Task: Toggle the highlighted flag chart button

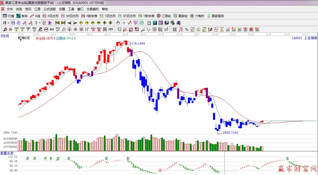Action: click(50, 23)
